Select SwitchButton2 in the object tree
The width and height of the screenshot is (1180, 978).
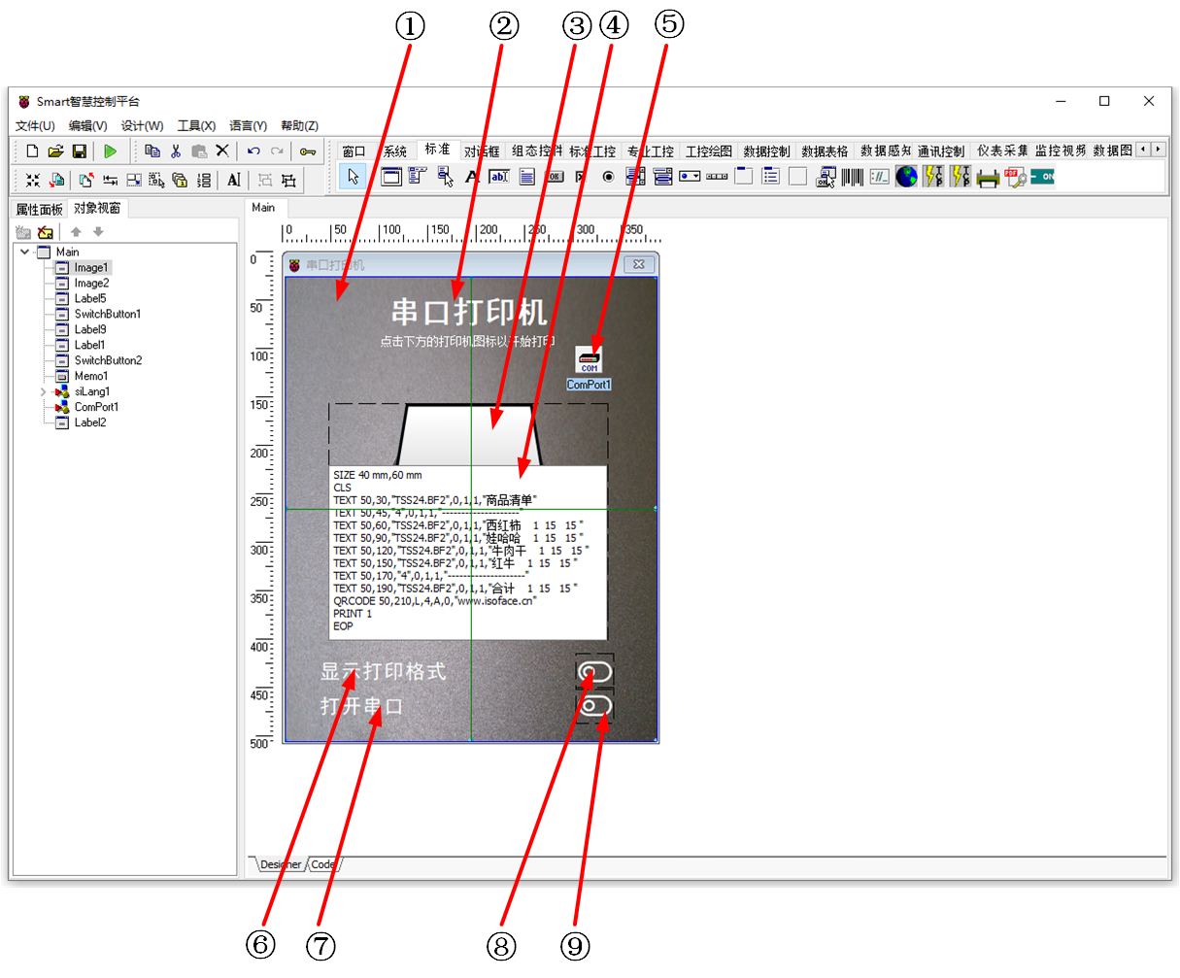click(x=108, y=360)
